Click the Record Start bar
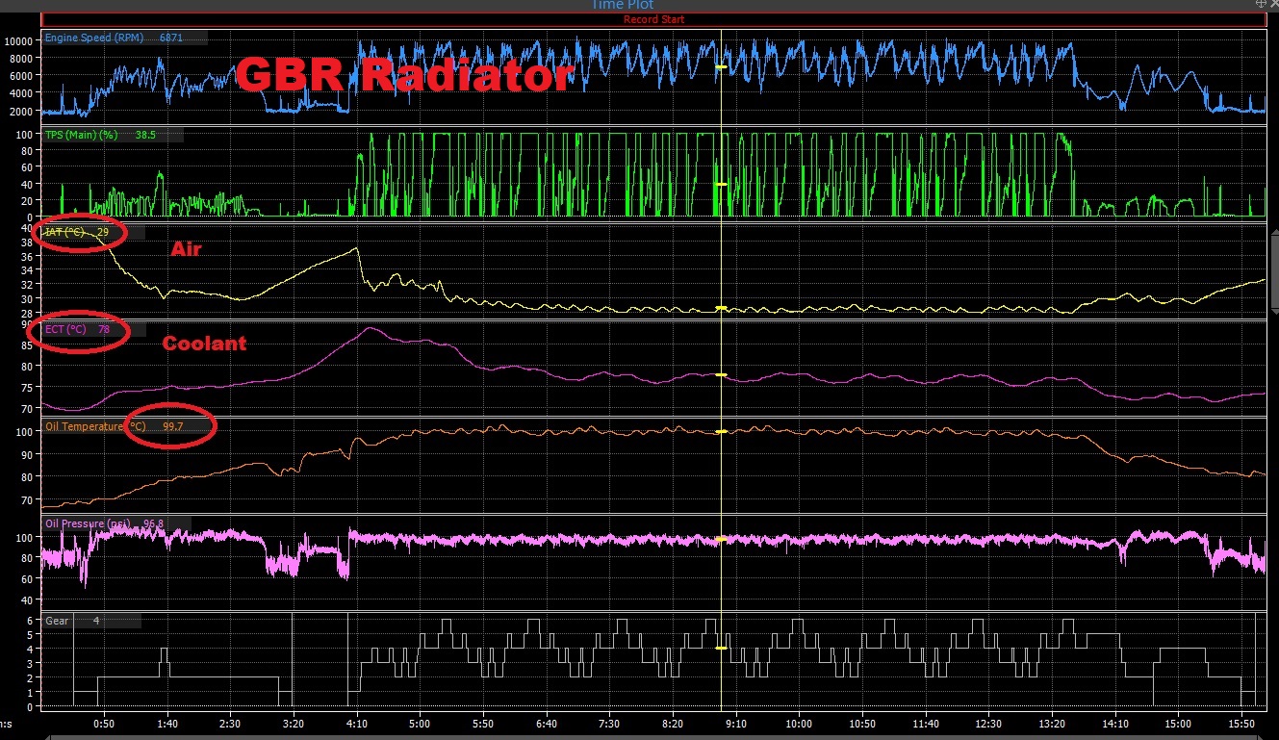 click(653, 19)
